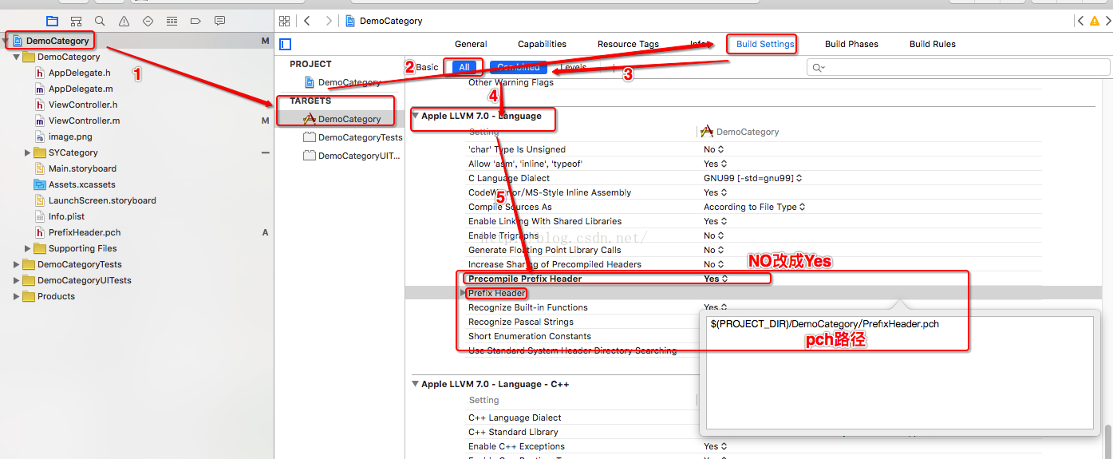Change Allow 'asm', 'inline', 'typeof' value
Screen dimensions: 1113x459
click(715, 164)
